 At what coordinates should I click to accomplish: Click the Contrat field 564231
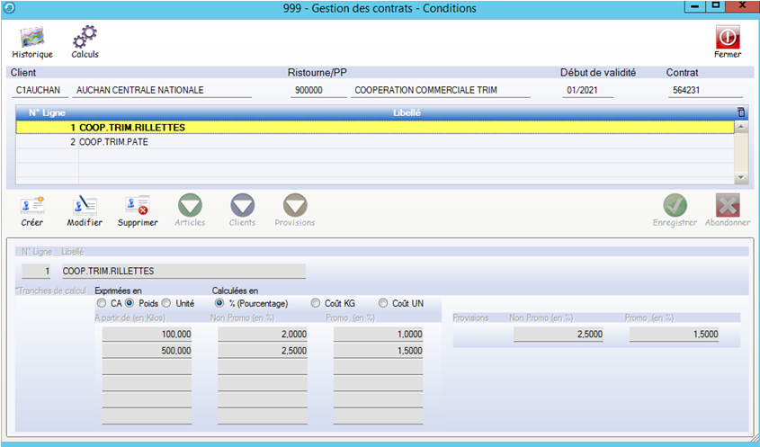tap(704, 90)
